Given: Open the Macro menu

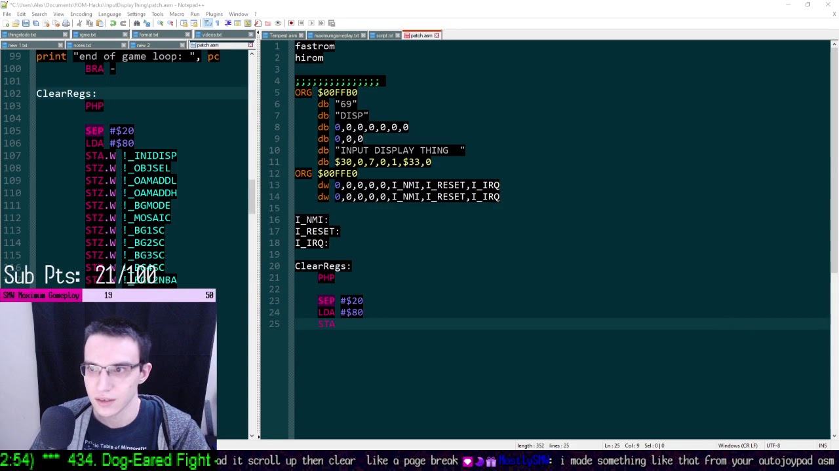Looking at the screenshot, I should (x=176, y=14).
